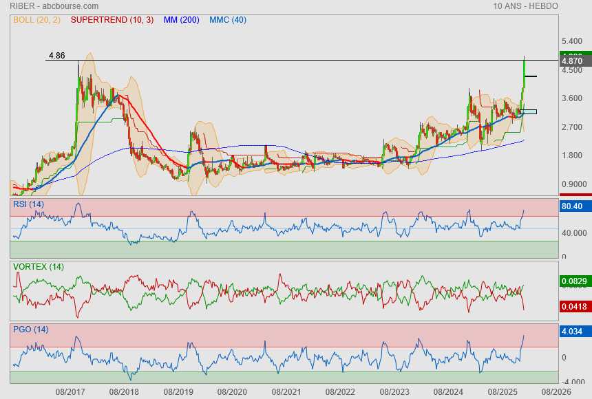Click the blue 4.034 PGO value badge

click(x=572, y=332)
